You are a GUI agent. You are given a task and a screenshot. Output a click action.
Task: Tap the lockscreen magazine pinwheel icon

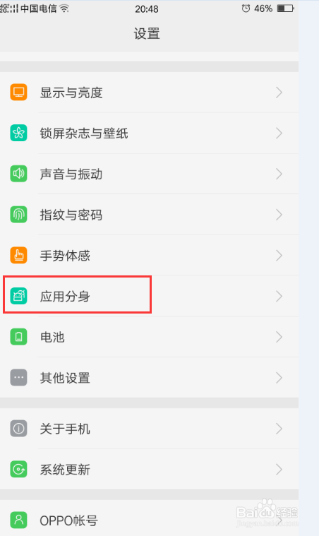point(18,133)
